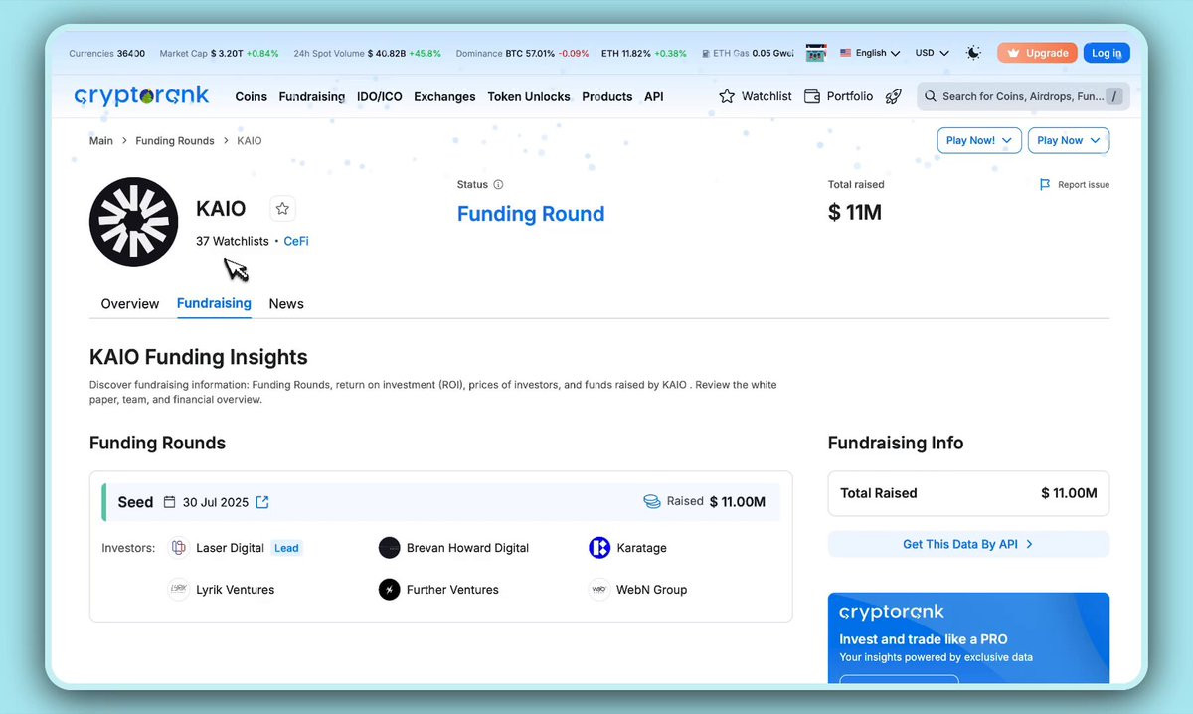Click the Lead badge next to Laser Digital
Viewport: 1193px width, 714px height.
(x=286, y=548)
